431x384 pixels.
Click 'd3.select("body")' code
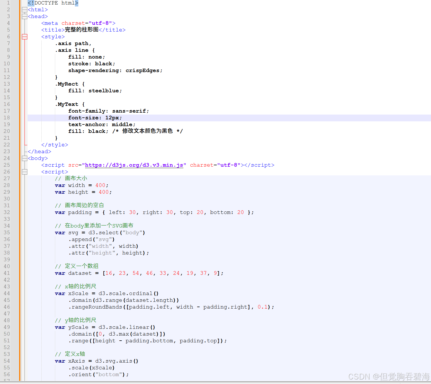(117, 233)
